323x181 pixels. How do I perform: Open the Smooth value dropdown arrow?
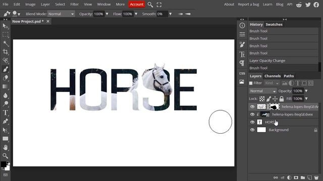tap(171, 14)
